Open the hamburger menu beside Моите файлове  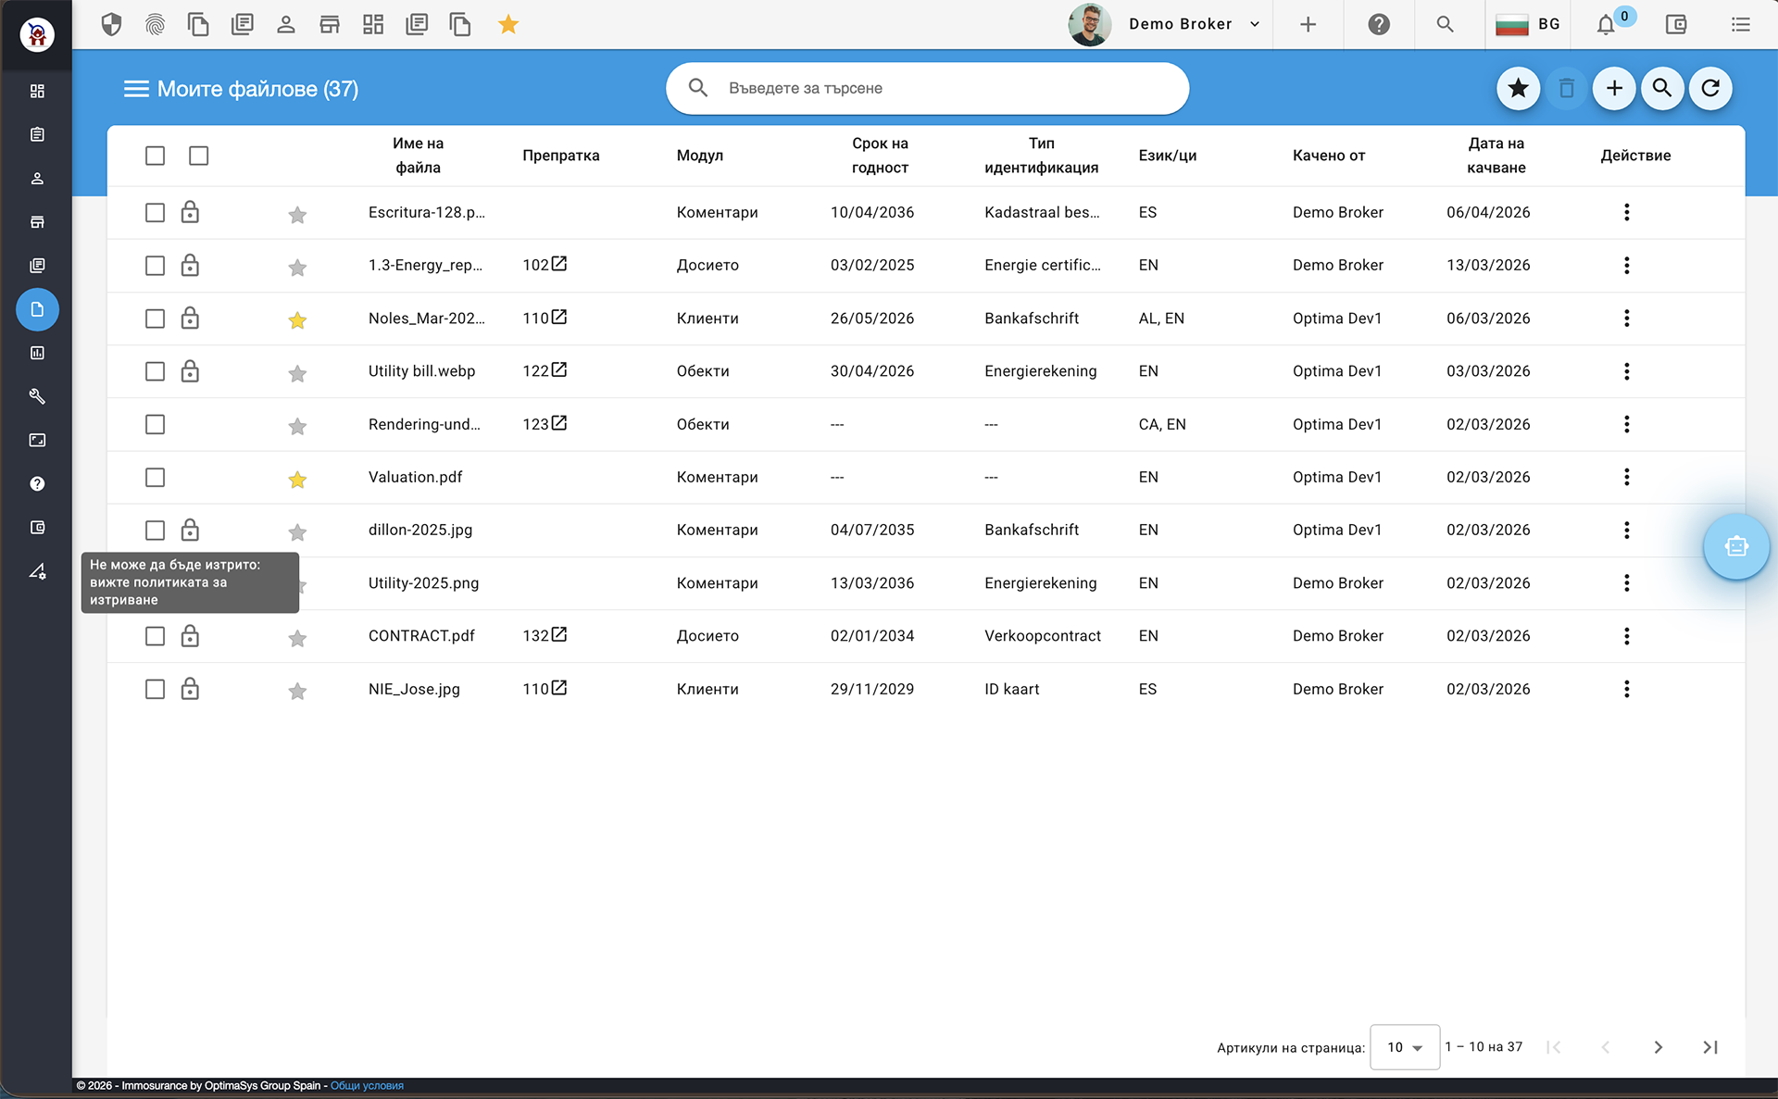(x=136, y=89)
